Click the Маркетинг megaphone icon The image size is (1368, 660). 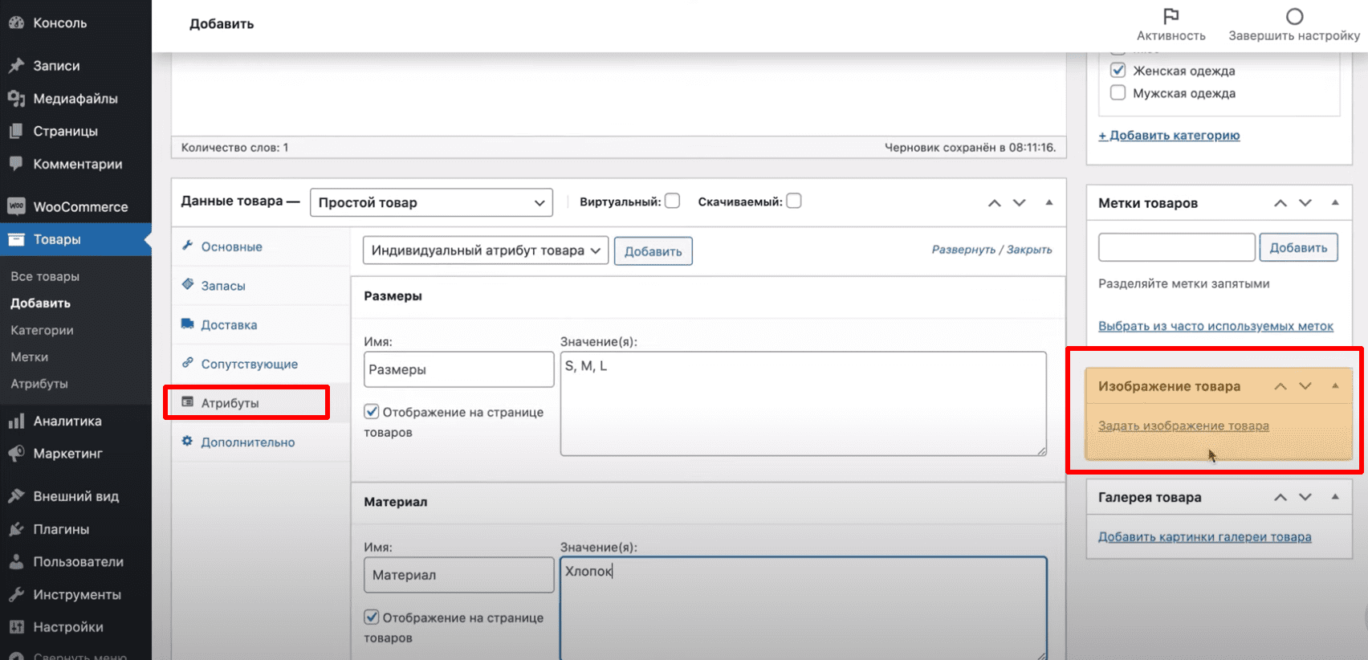(x=16, y=454)
